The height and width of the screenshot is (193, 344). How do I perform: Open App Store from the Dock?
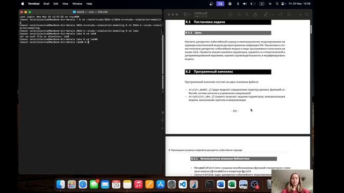coord(161,184)
